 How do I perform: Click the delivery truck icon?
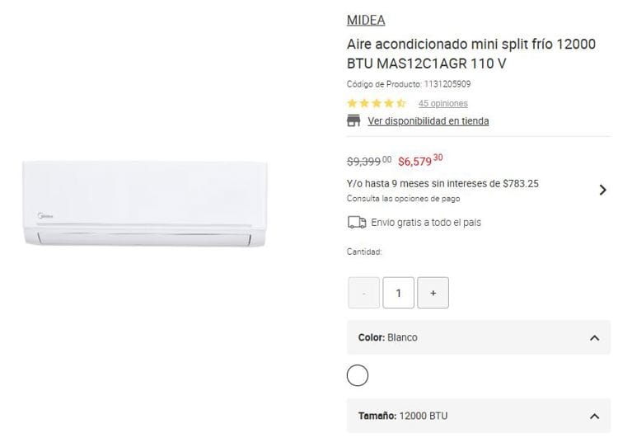pyautogui.click(x=357, y=223)
